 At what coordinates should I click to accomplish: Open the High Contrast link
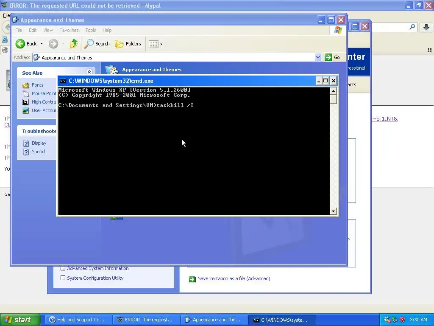pyautogui.click(x=44, y=102)
